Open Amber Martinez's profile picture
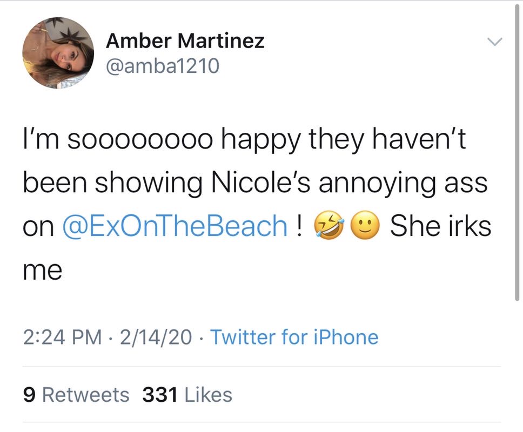 click(x=58, y=53)
